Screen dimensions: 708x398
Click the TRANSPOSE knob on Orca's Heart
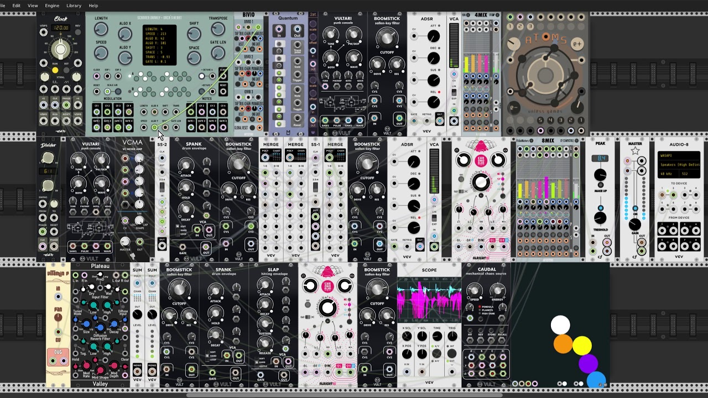(218, 29)
